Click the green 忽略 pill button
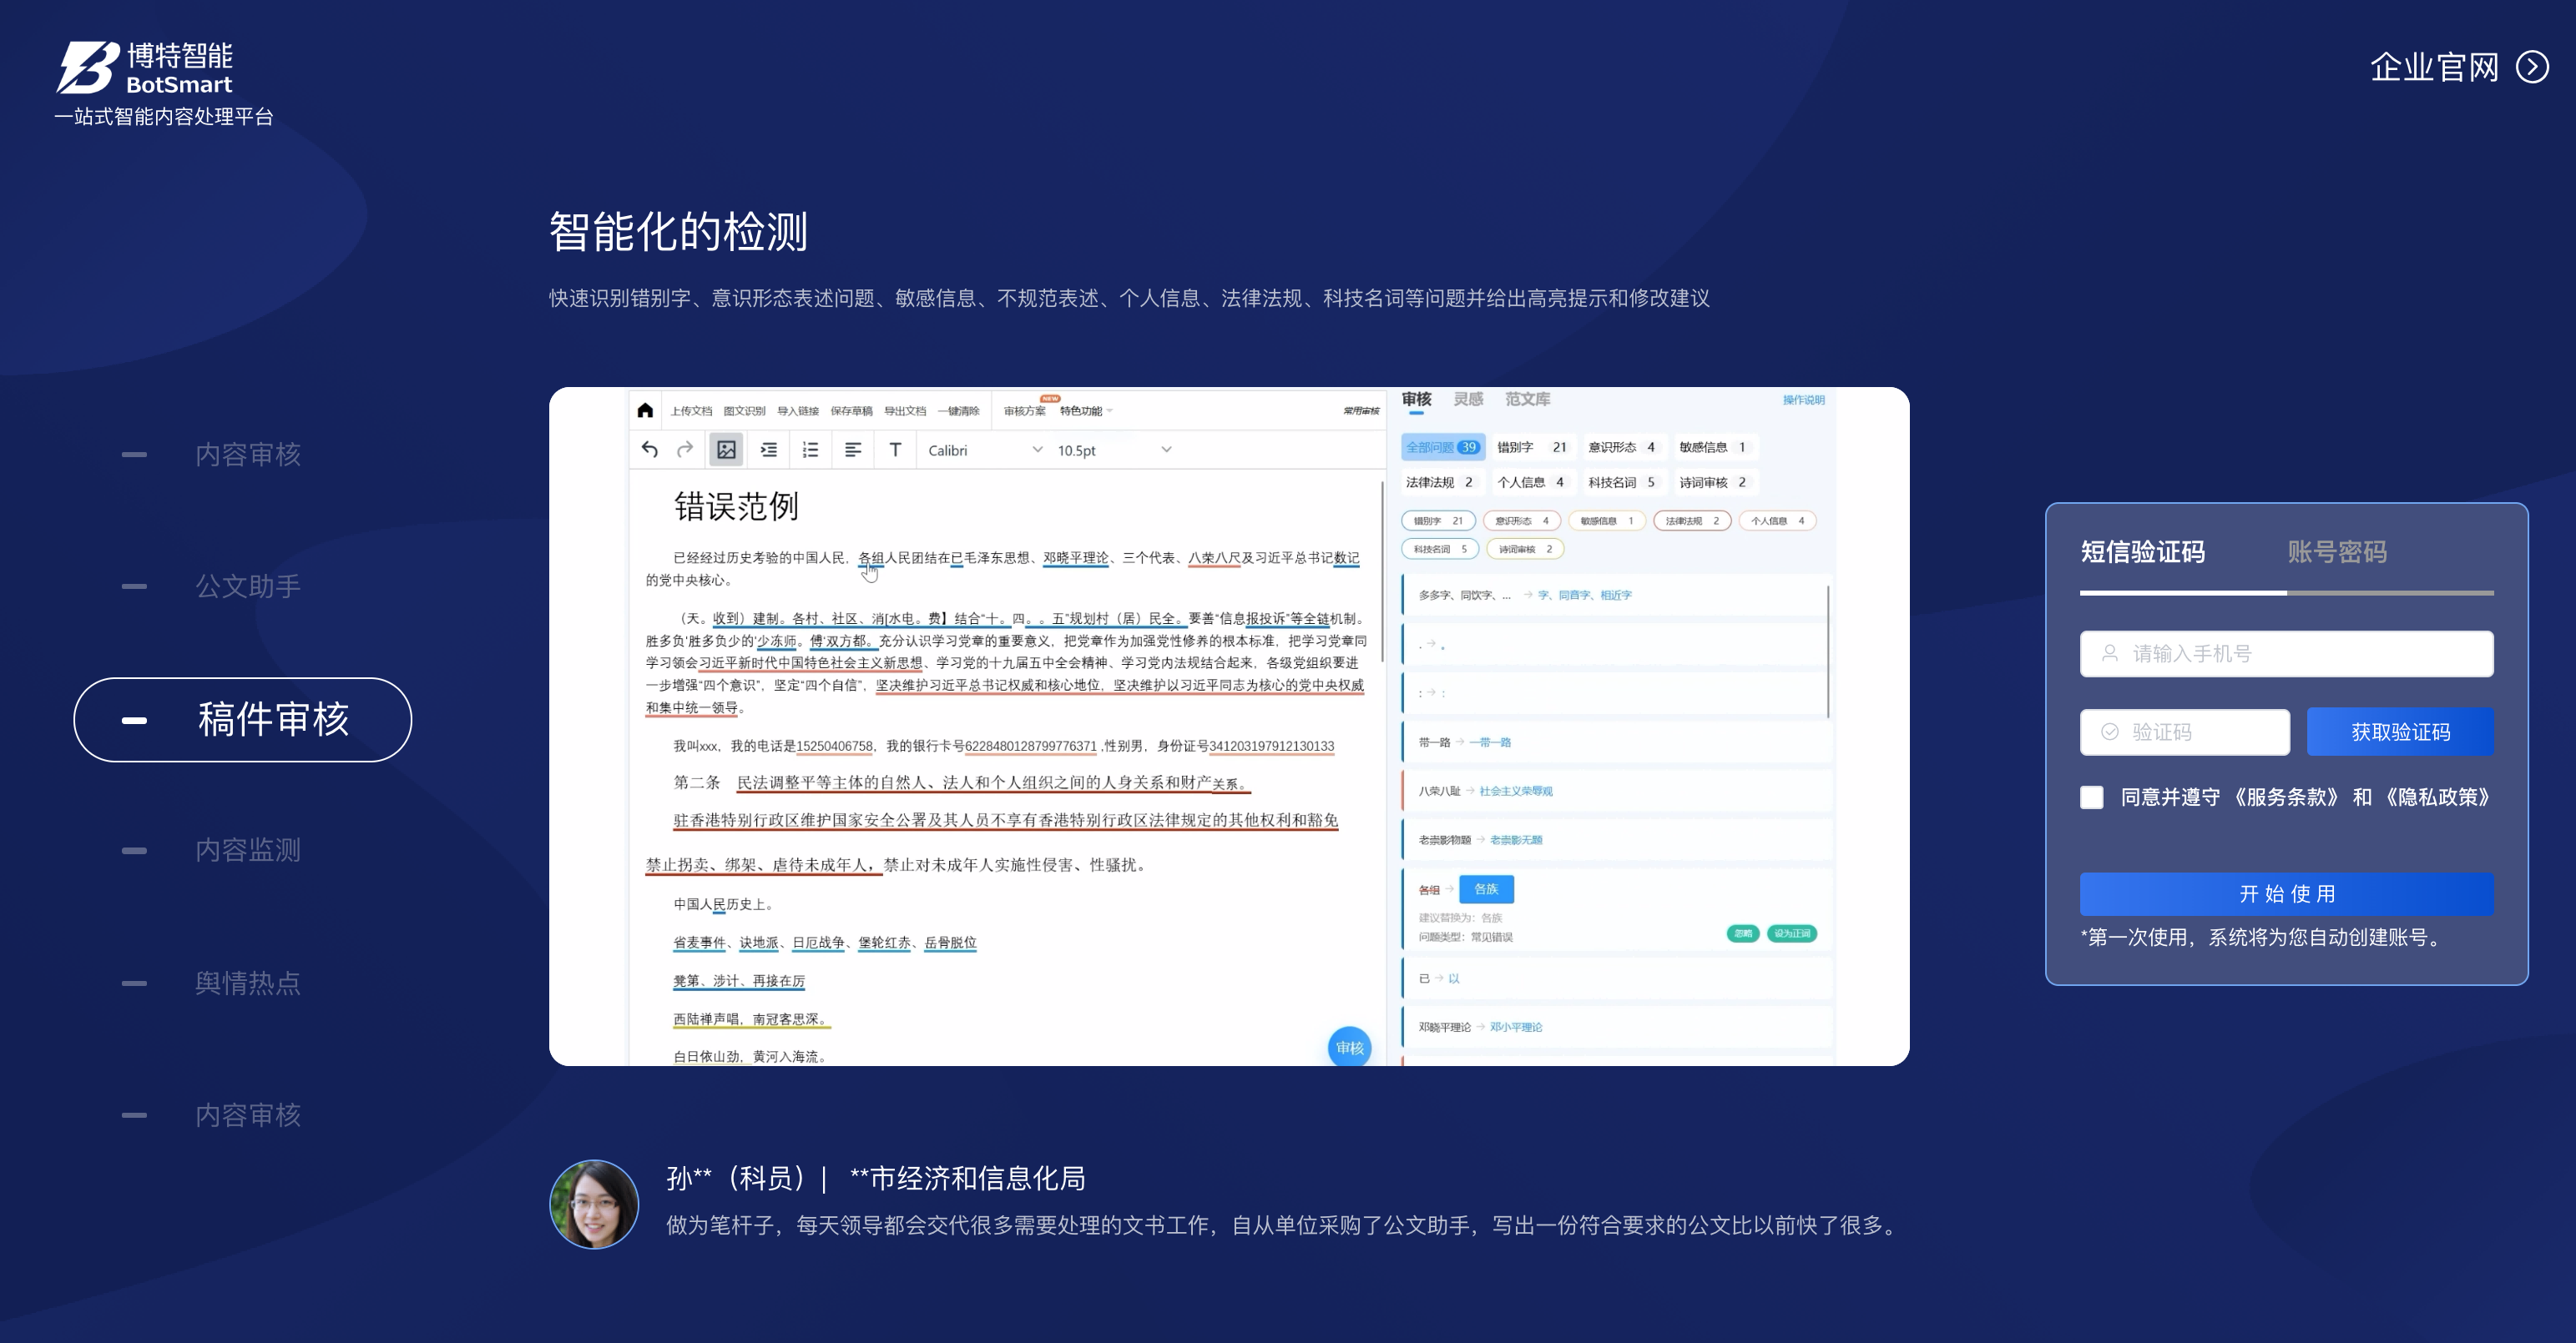 1743,933
